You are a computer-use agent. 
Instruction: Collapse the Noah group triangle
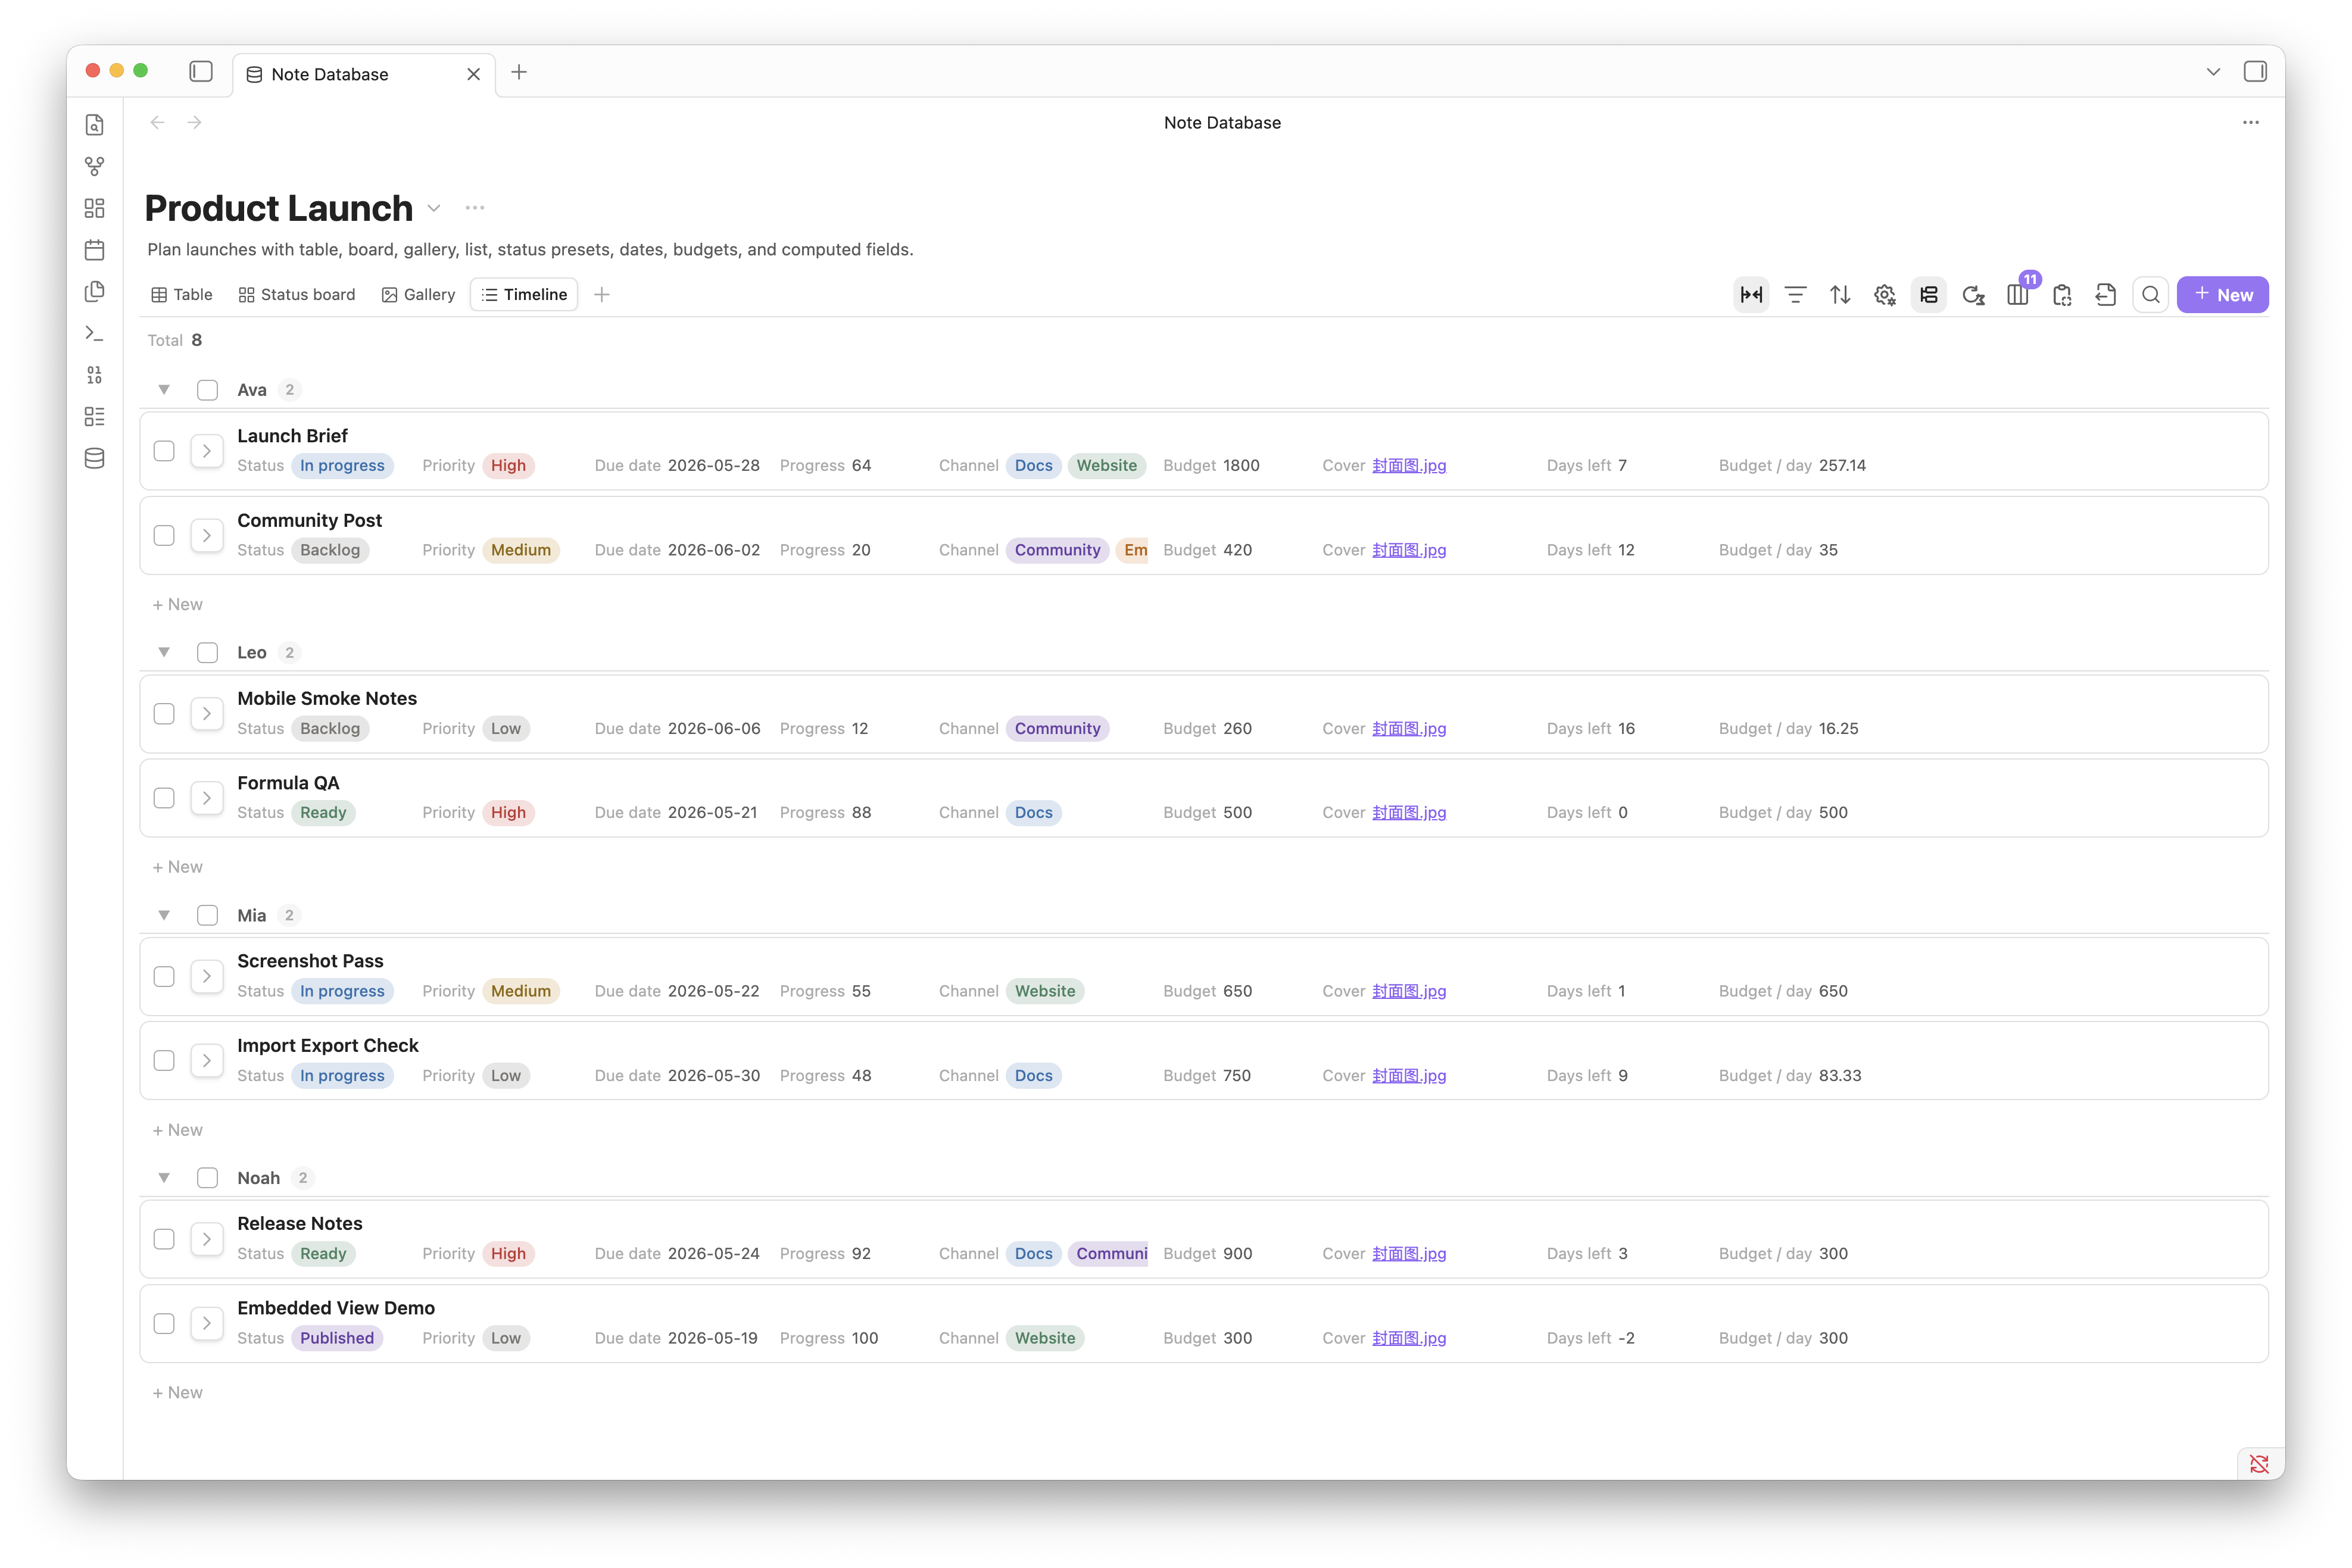[x=164, y=1178]
